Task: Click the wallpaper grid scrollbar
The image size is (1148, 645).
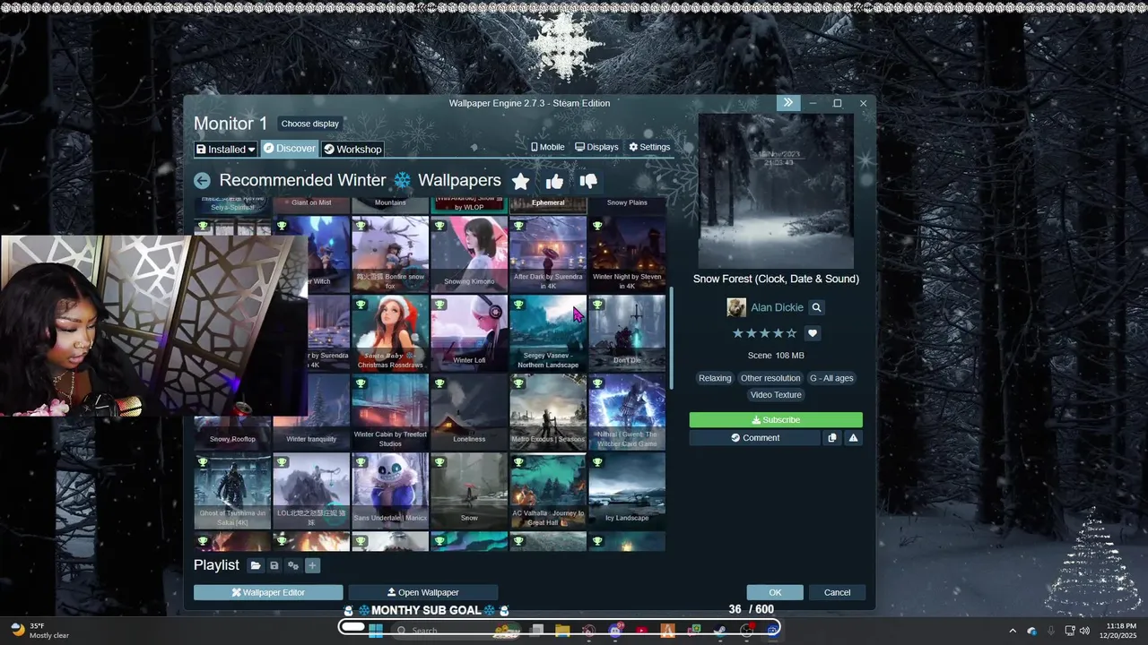Action: coord(672,338)
